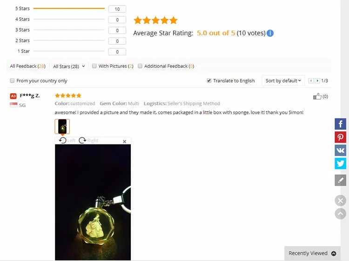
Task: Expand the Recently Viewed panel
Action: point(312,253)
